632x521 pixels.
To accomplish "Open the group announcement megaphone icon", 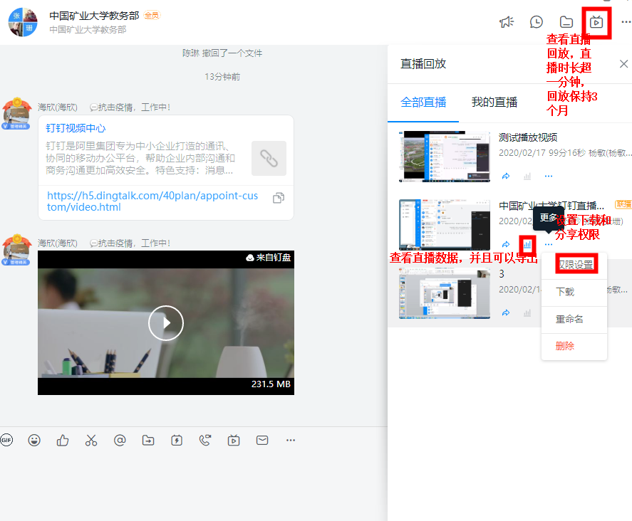I will [507, 22].
